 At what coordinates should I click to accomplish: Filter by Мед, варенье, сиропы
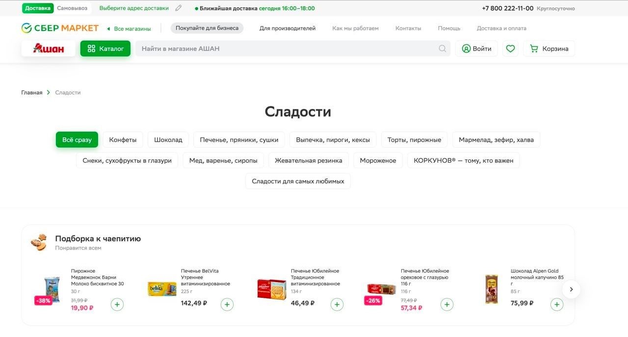click(x=223, y=160)
